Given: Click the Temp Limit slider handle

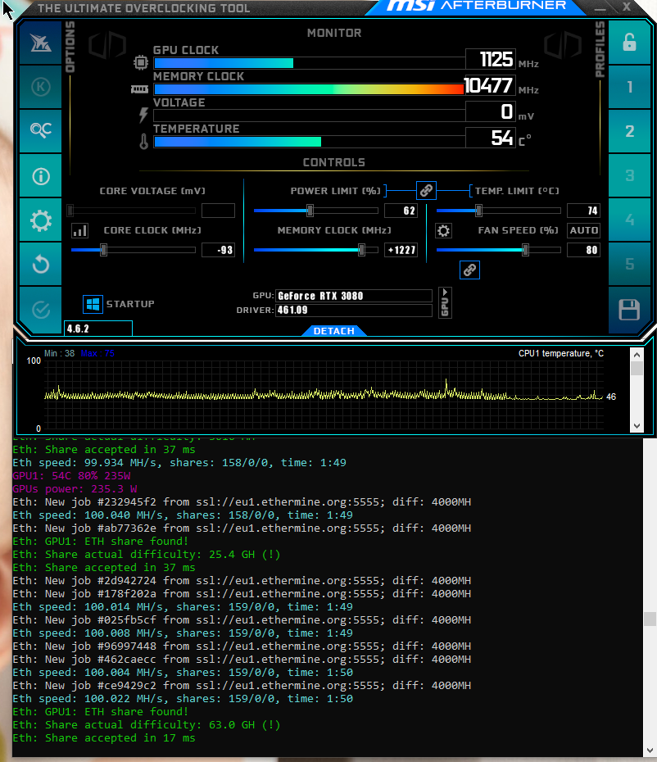Looking at the screenshot, I should 478,211.
